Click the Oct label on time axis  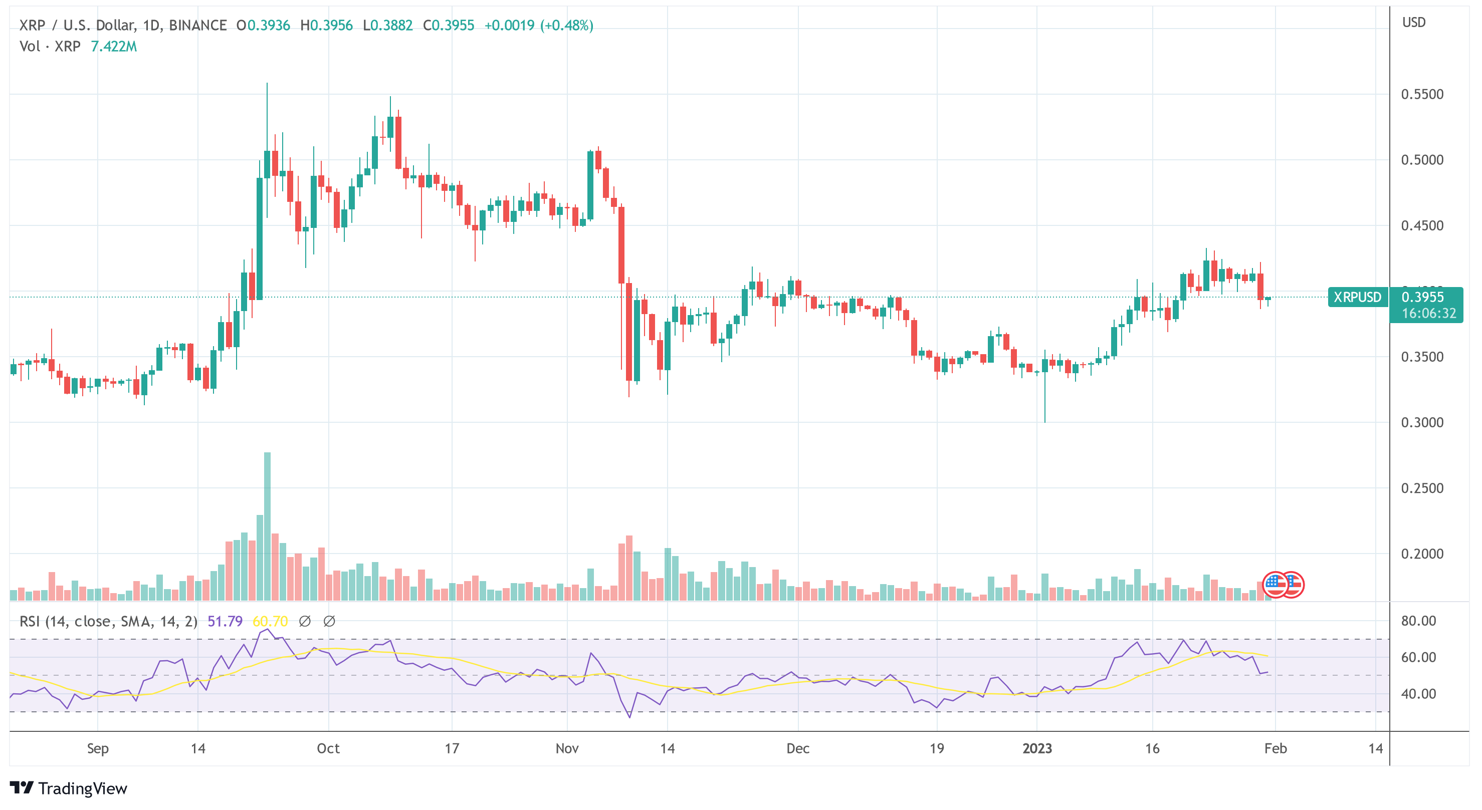pos(328,748)
